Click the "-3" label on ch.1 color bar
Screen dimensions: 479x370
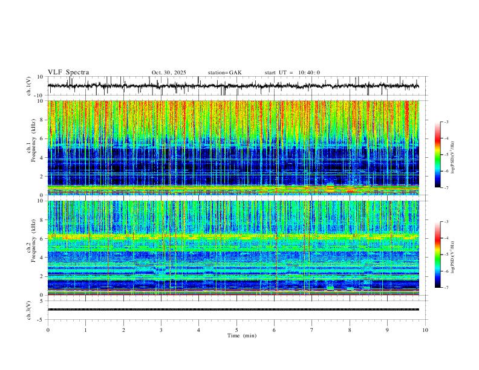pyautogui.click(x=446, y=122)
